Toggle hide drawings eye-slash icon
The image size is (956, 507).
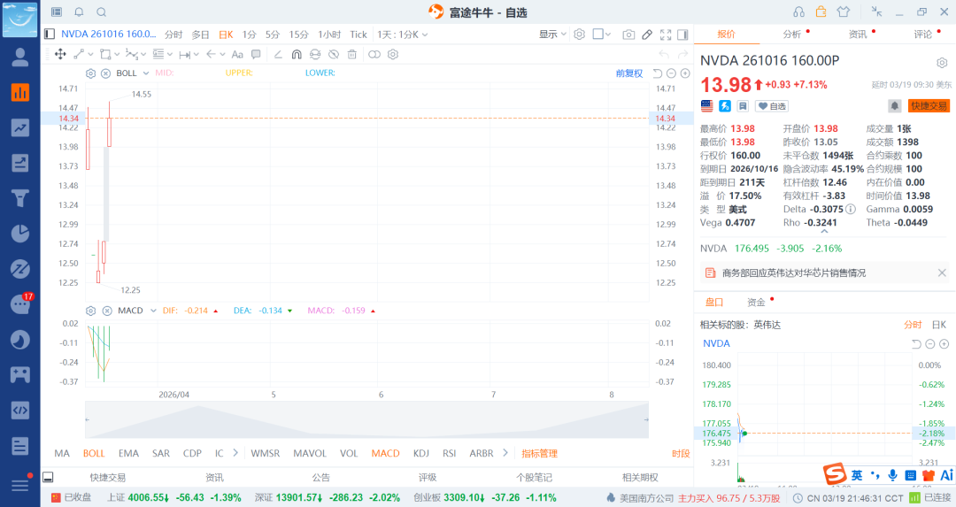pos(334,54)
